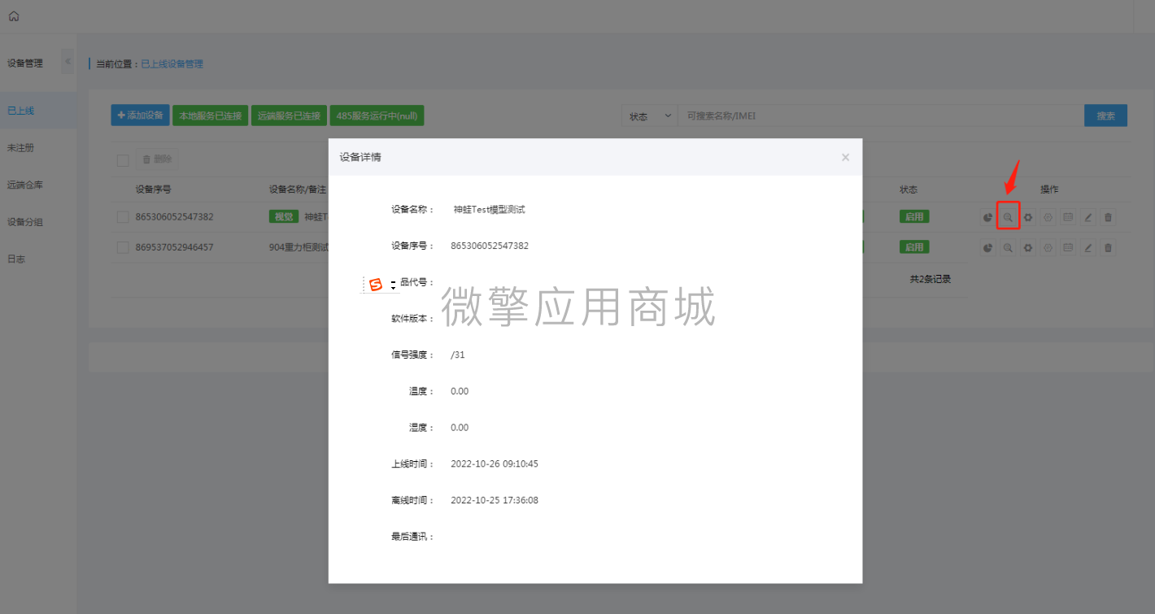The image size is (1155, 614).
Task: Click online time 2022-10-26 09:10:45
Action: pyautogui.click(x=495, y=464)
